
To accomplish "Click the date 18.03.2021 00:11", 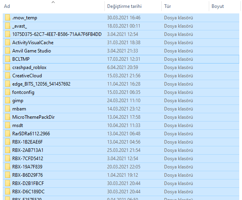I will (x=124, y=26).
